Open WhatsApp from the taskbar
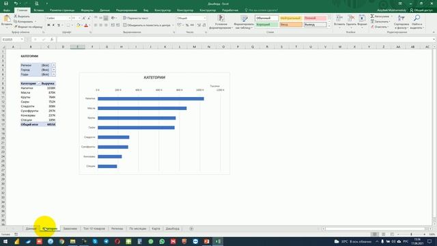This screenshot has height=246, width=437. coord(162,241)
